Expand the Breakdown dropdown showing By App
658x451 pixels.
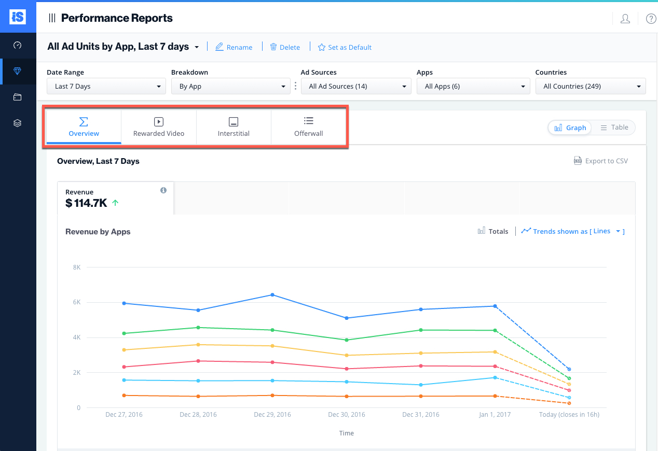(x=230, y=86)
